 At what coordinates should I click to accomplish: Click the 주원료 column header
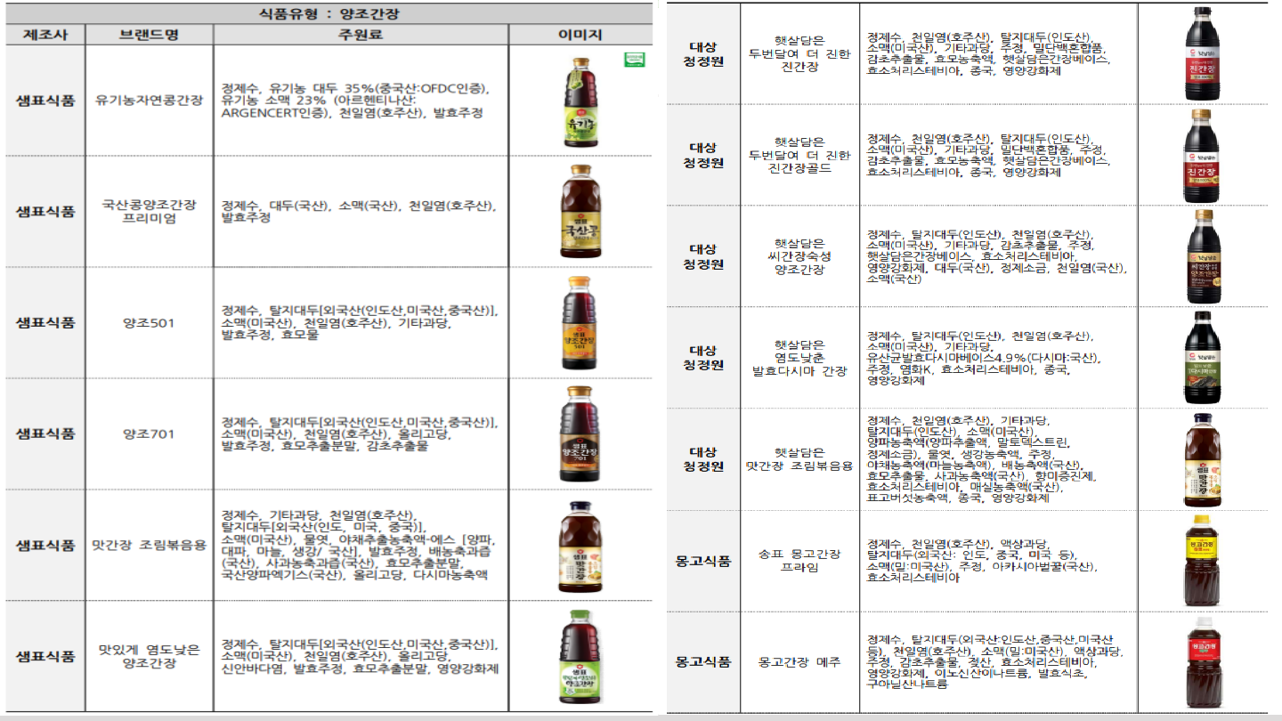pyautogui.click(x=361, y=35)
